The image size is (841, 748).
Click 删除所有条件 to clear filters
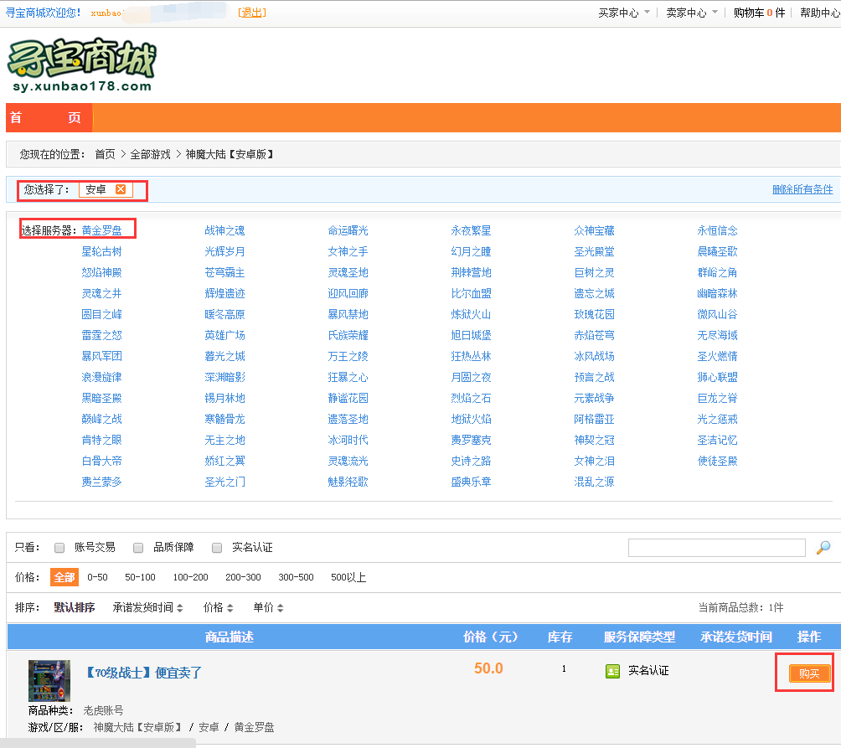click(x=802, y=189)
